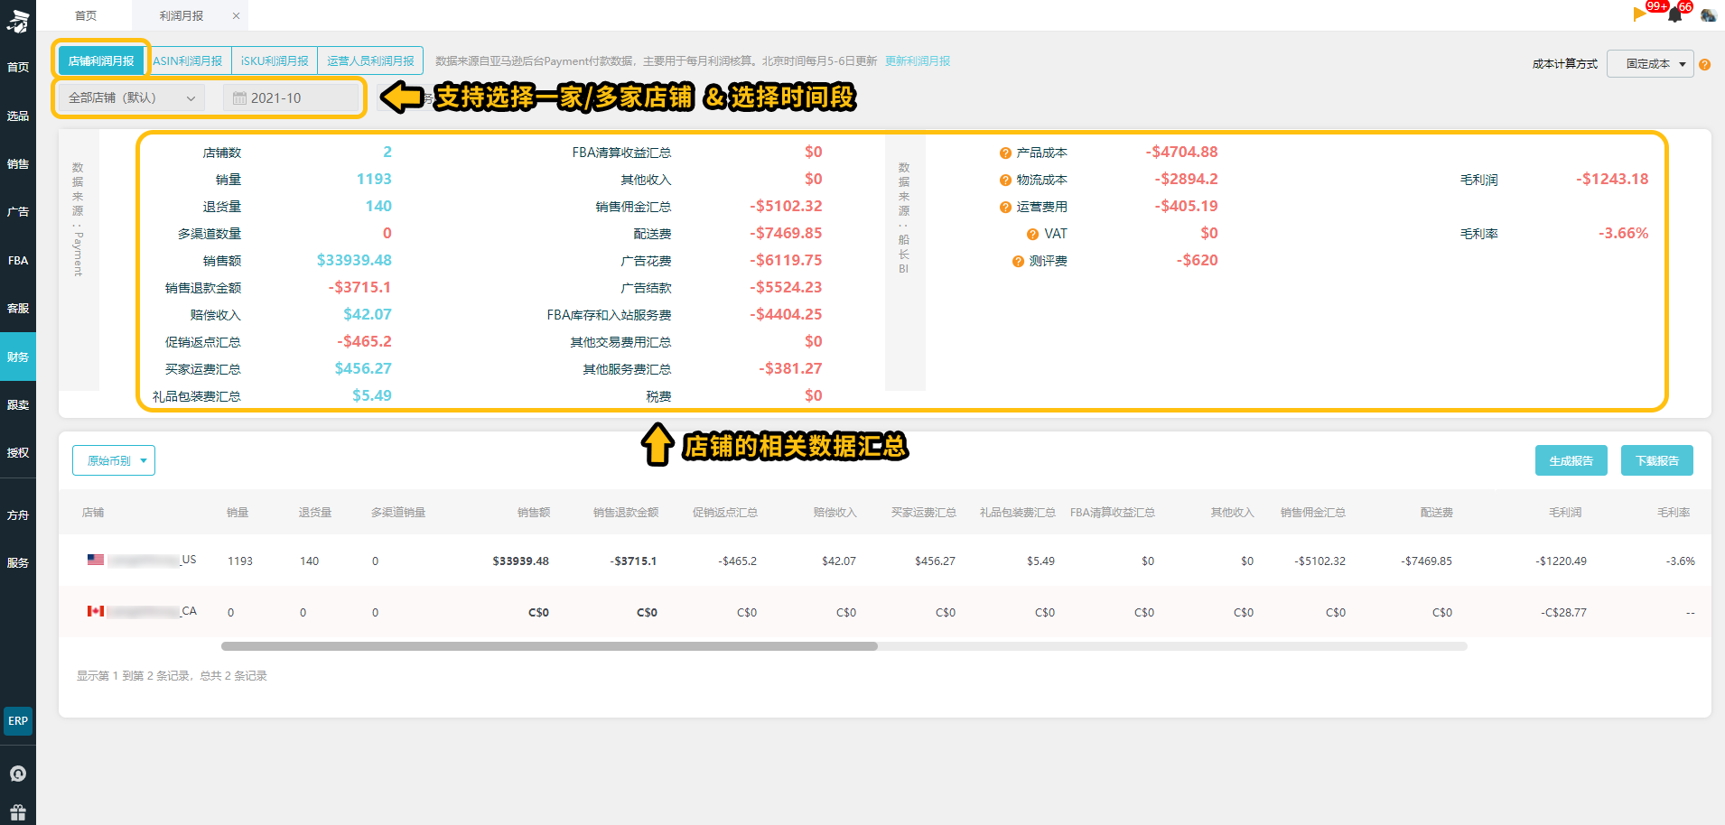
Task: Switch to the 首页 page tab
Action: click(x=86, y=15)
